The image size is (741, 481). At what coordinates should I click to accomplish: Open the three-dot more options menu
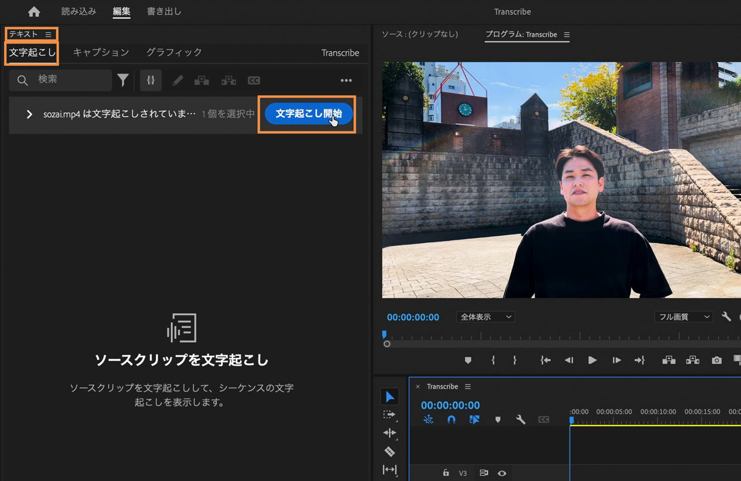pos(346,80)
